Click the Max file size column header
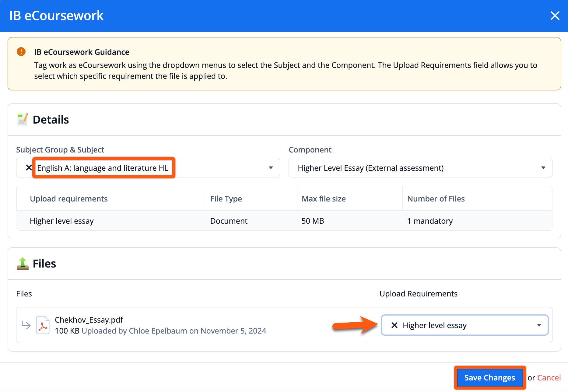The height and width of the screenshot is (392, 568). (x=324, y=199)
